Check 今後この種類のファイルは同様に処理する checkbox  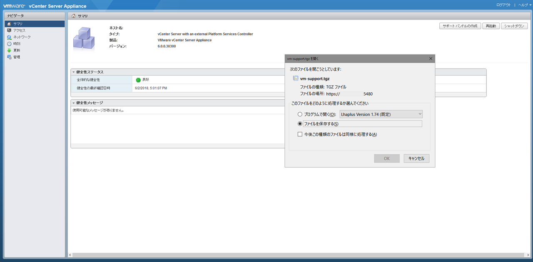(300, 134)
